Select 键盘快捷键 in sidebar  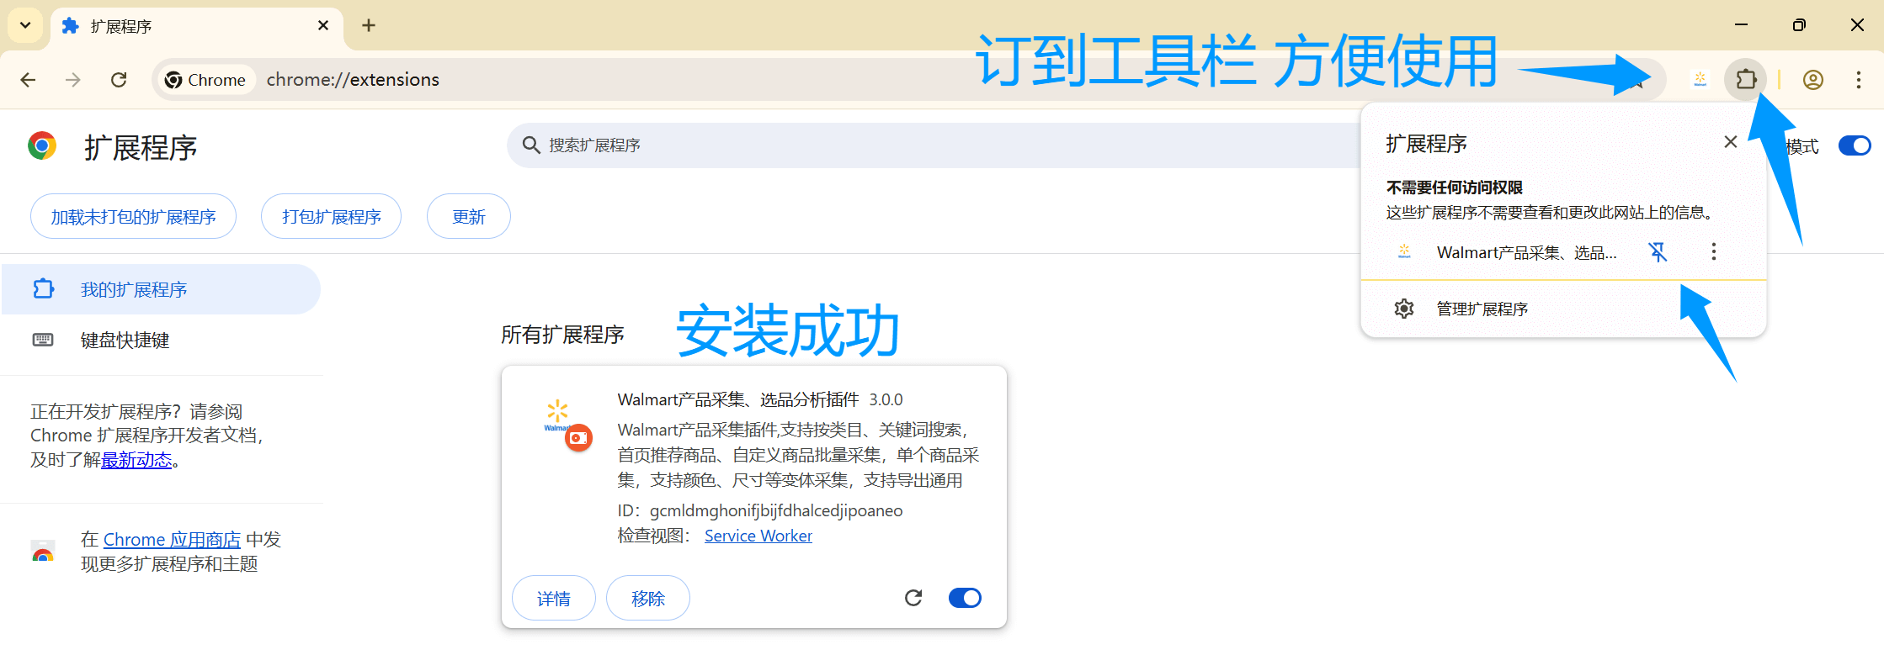(x=160, y=340)
